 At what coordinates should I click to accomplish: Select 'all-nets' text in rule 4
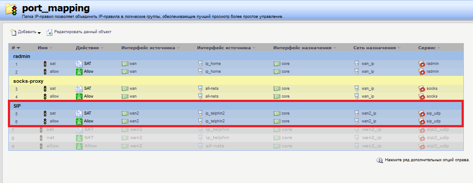(x=212, y=97)
